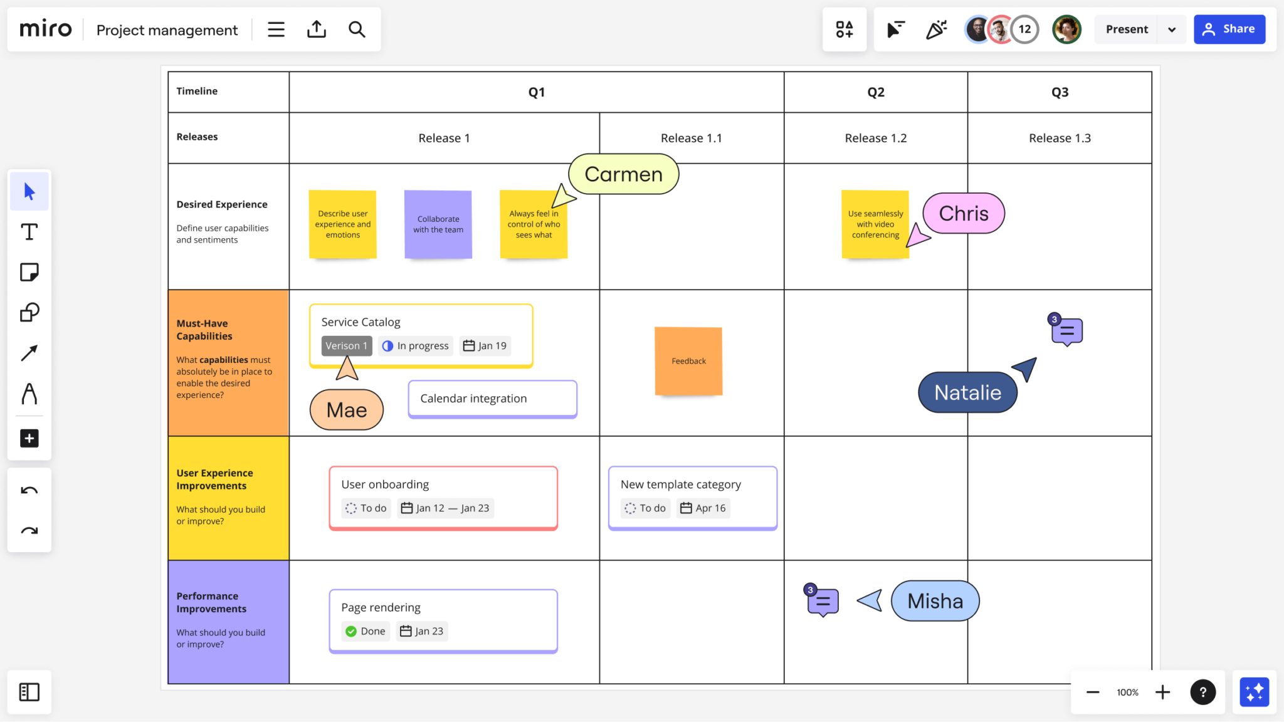1284x722 pixels.
Task: Click the Undo icon
Action: [29, 489]
